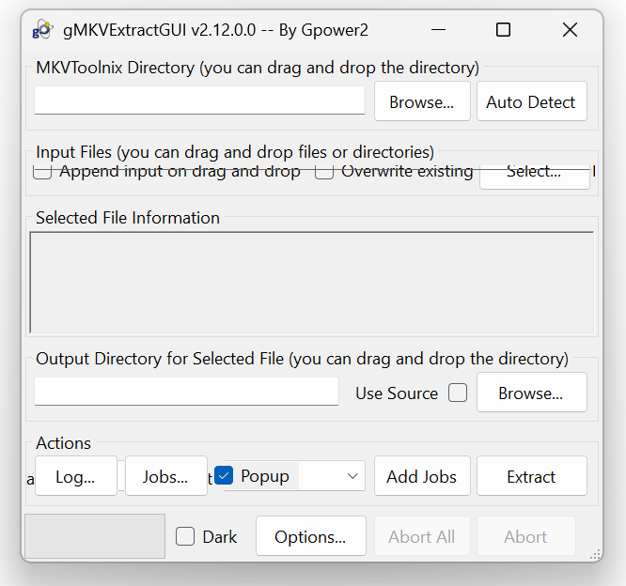Browse for the output directory
626x586 pixels.
(x=531, y=393)
